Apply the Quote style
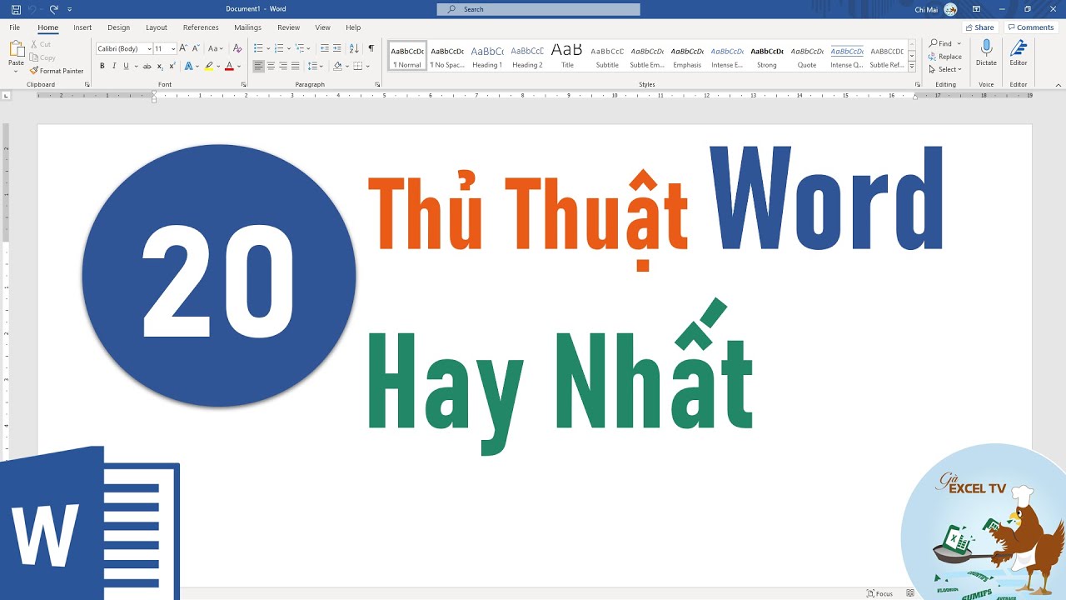The width and height of the screenshot is (1066, 600). click(807, 56)
